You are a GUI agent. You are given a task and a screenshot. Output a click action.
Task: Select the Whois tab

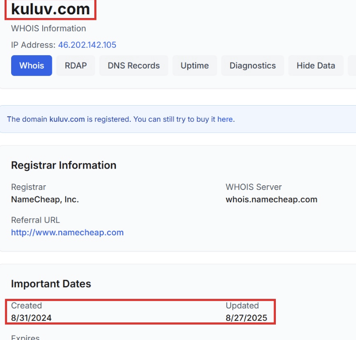click(32, 65)
